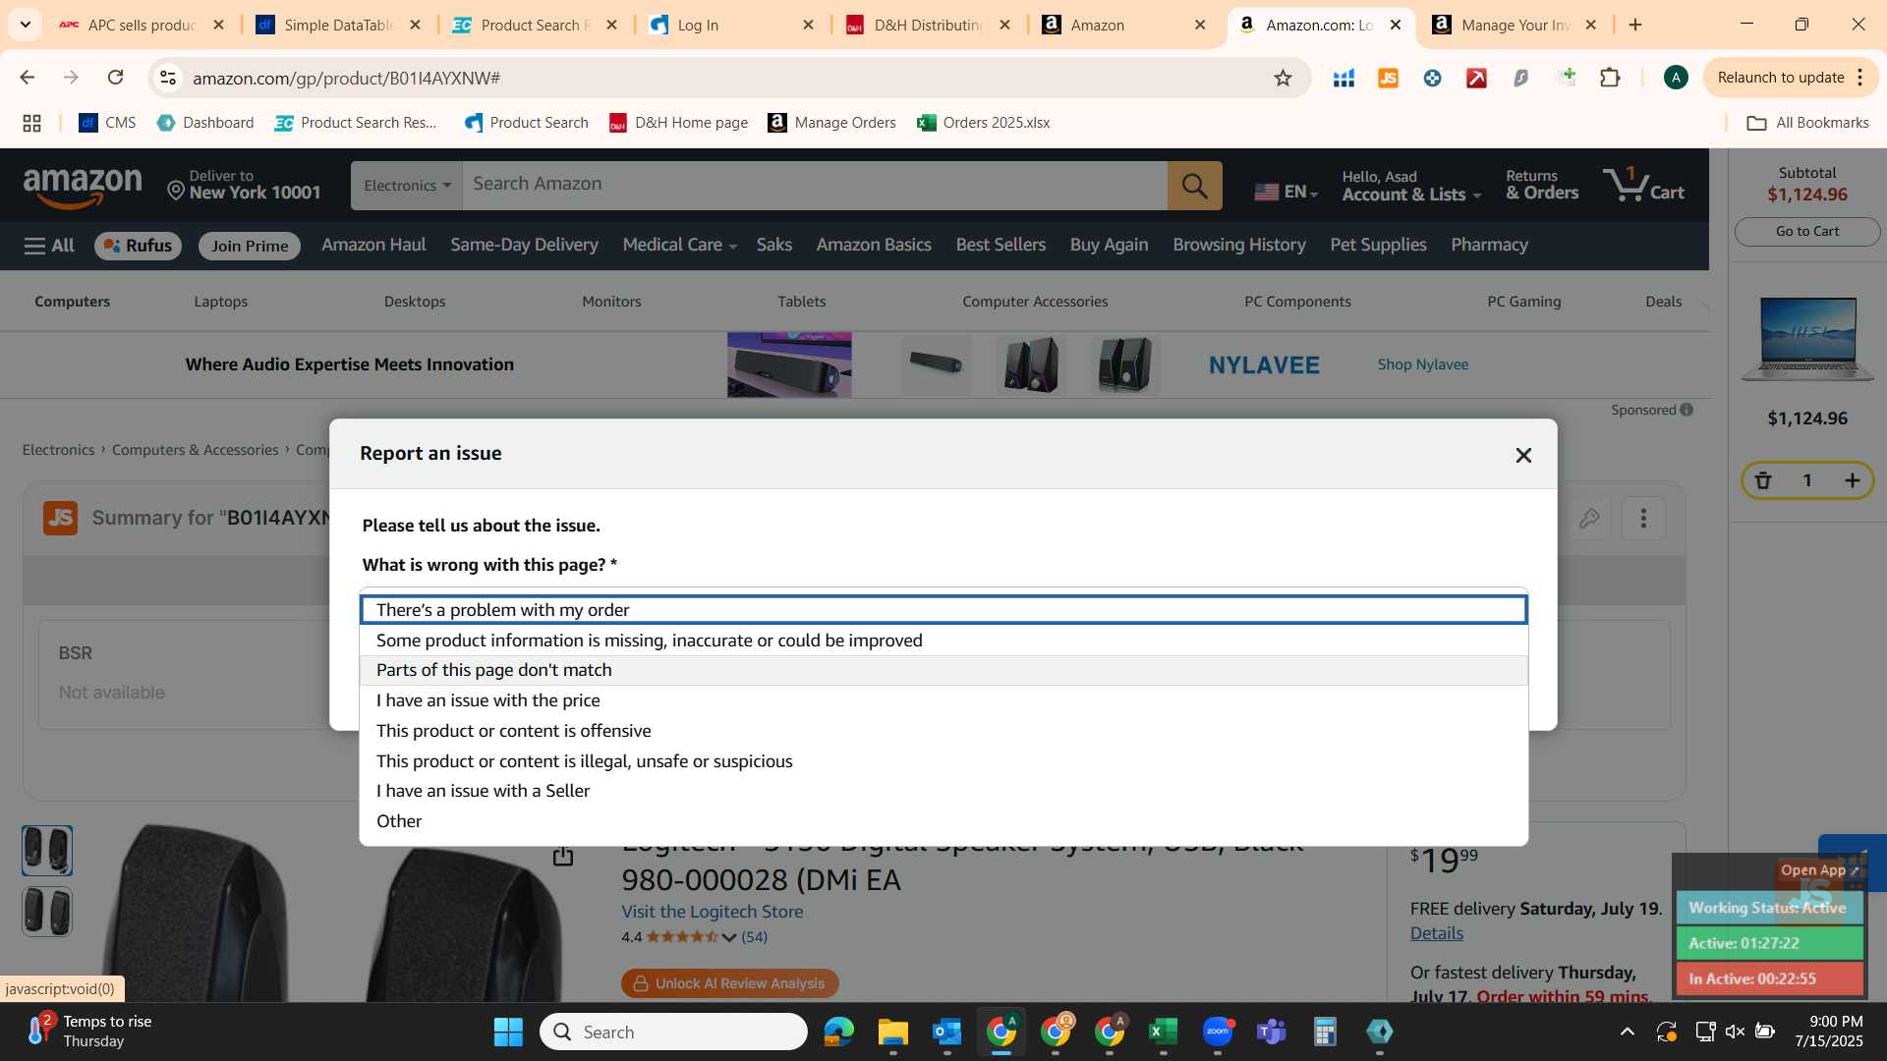Open the tab search dropdown arrow
1887x1061 pixels.
(x=25, y=25)
